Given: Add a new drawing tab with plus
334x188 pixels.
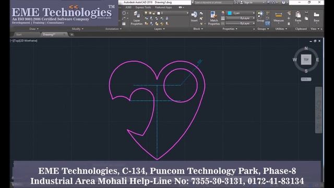Looking at the screenshot, I should [72, 34].
